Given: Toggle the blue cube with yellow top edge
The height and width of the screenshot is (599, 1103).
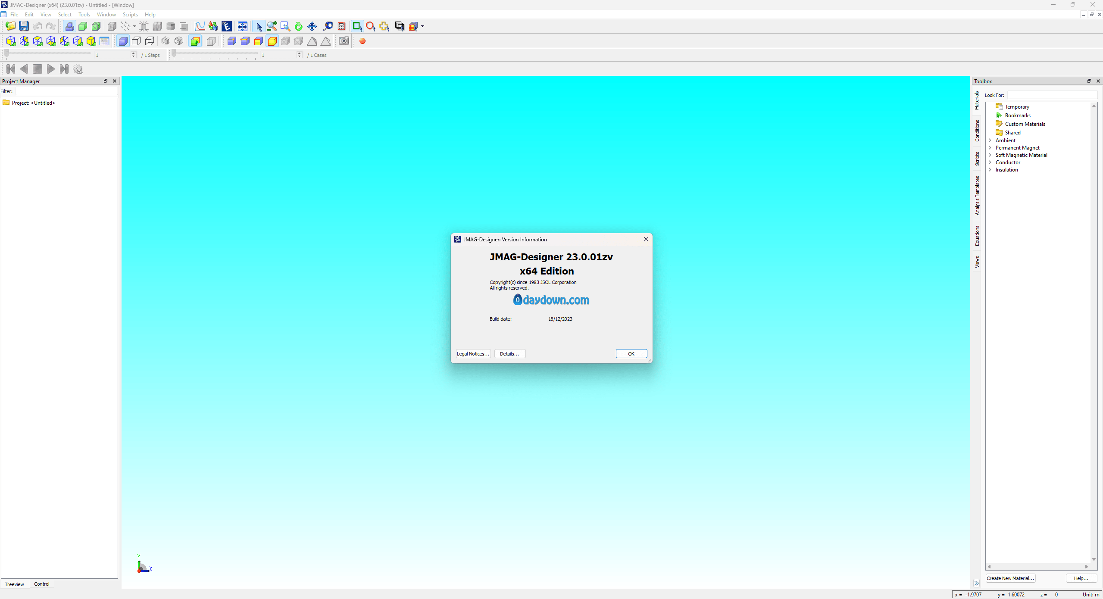Looking at the screenshot, I should point(245,41).
